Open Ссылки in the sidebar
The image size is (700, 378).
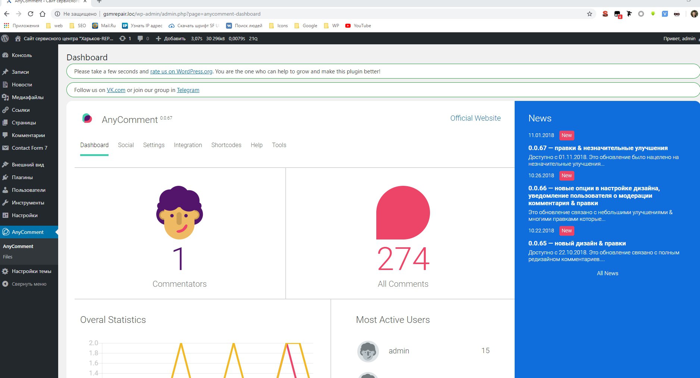click(x=29, y=110)
